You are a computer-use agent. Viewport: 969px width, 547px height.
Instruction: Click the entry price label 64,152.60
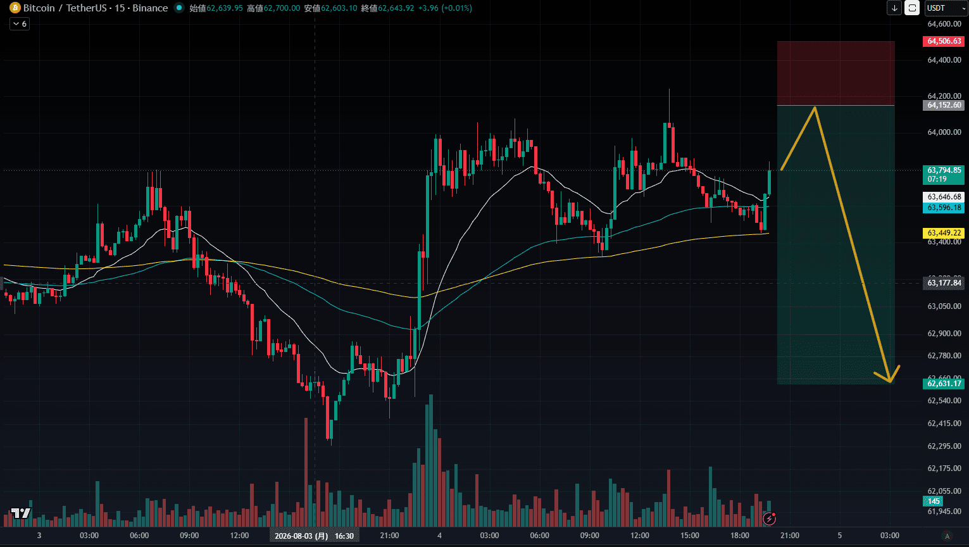944,105
